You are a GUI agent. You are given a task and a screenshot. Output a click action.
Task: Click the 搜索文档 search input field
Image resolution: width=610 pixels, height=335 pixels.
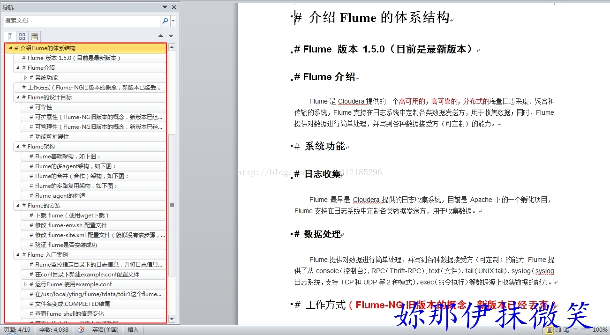tap(82, 21)
